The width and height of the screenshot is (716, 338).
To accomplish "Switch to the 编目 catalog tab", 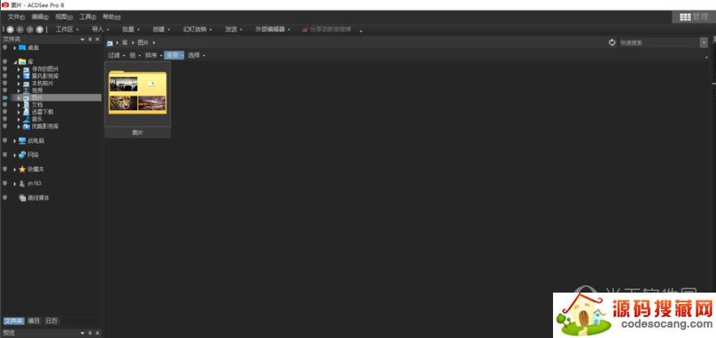I will pos(34,321).
